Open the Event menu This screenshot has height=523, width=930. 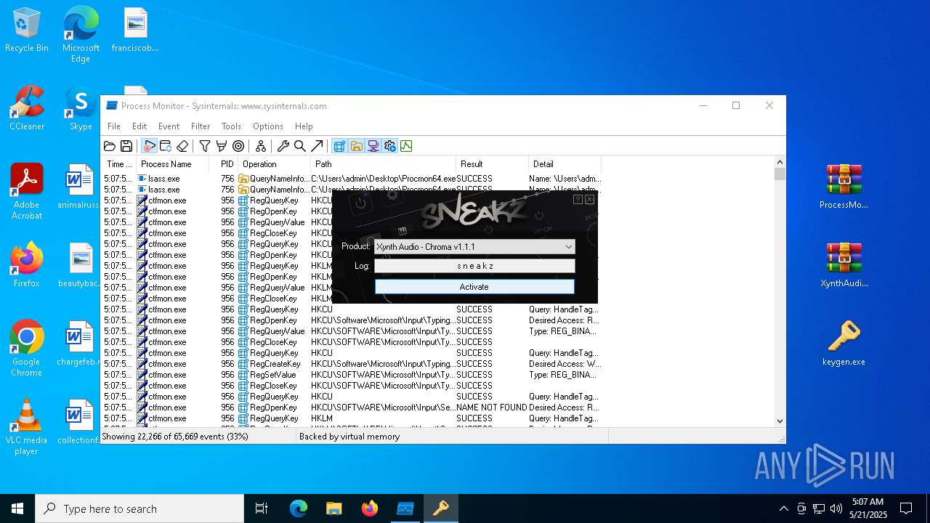point(169,126)
